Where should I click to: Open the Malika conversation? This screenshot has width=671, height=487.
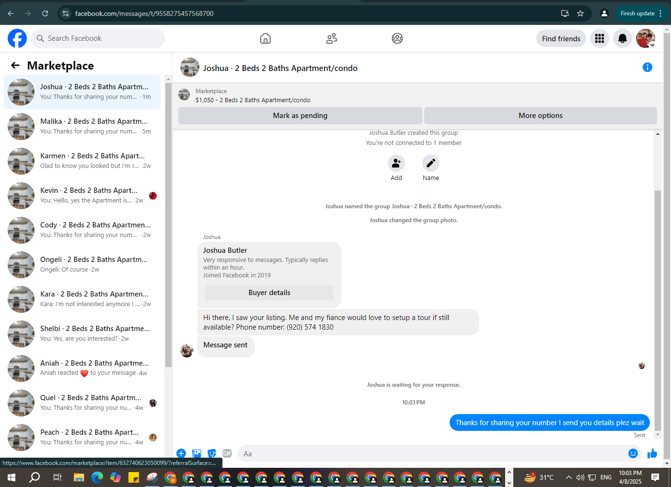(x=82, y=127)
